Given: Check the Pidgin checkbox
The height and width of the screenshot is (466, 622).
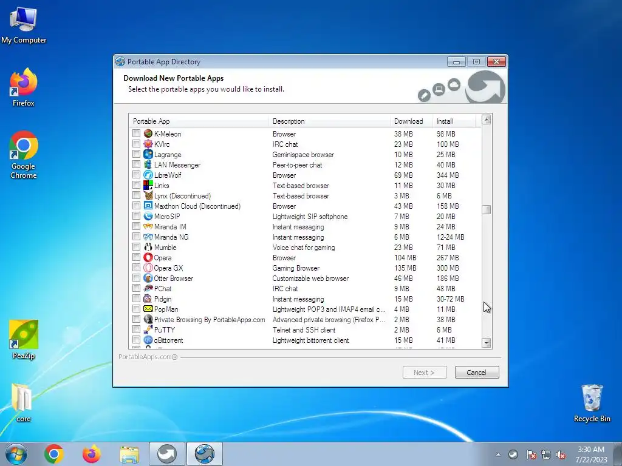Looking at the screenshot, I should click(x=136, y=299).
